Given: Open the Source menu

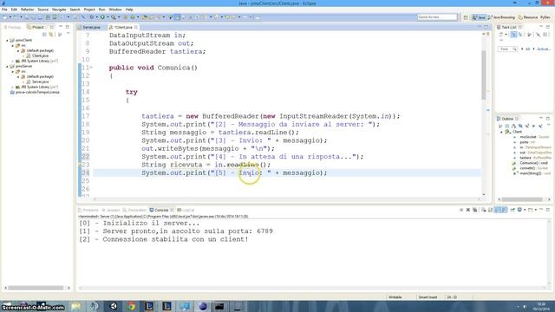Looking at the screenshot, I should click(x=42, y=10).
